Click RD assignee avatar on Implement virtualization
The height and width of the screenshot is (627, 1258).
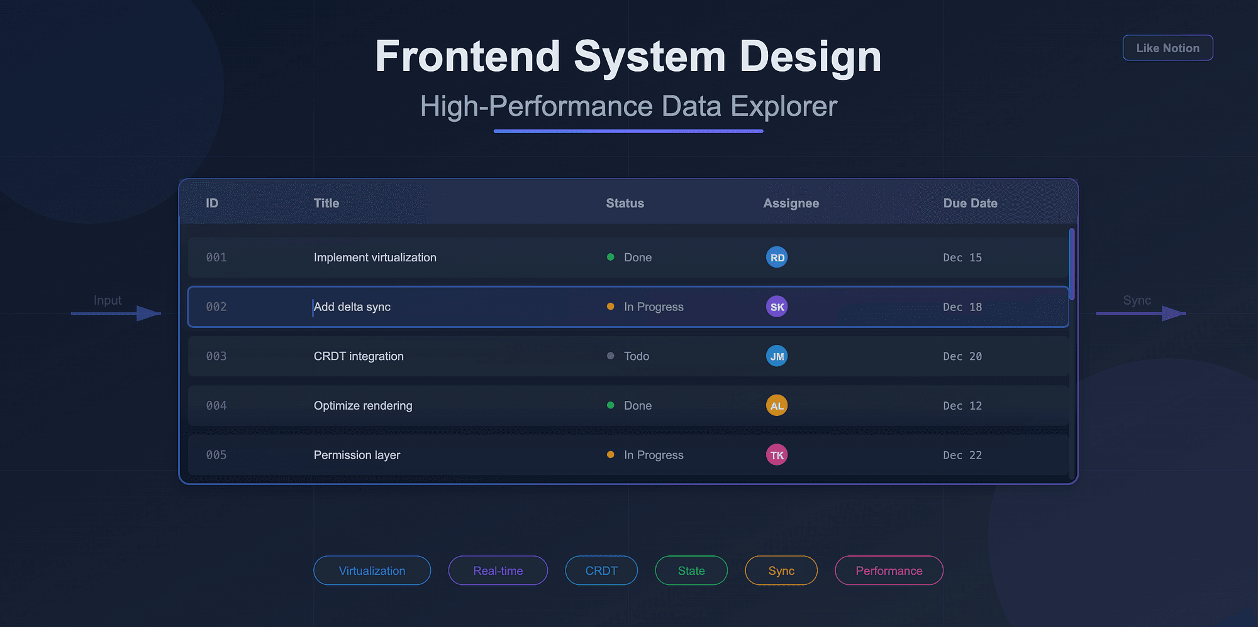777,257
